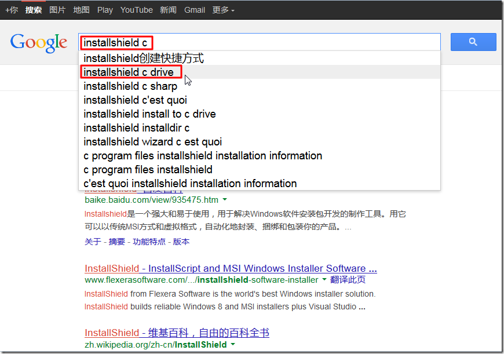The height and width of the screenshot is (354, 504).
Task: Click in the search box containing installshield c
Action: 260,42
